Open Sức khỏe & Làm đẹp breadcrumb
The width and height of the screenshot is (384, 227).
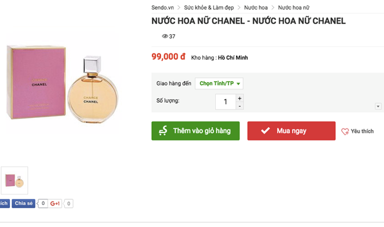(x=209, y=8)
